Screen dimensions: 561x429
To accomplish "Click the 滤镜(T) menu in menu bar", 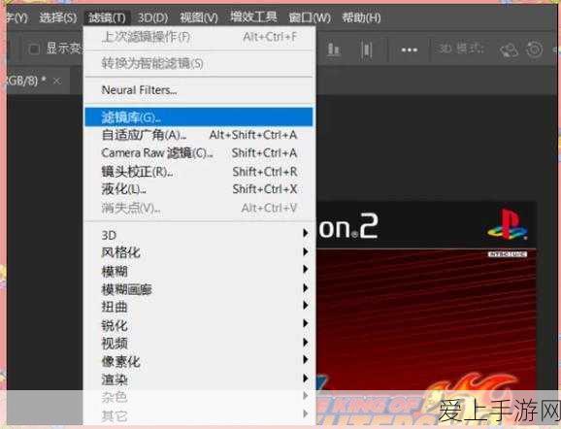I will (107, 17).
